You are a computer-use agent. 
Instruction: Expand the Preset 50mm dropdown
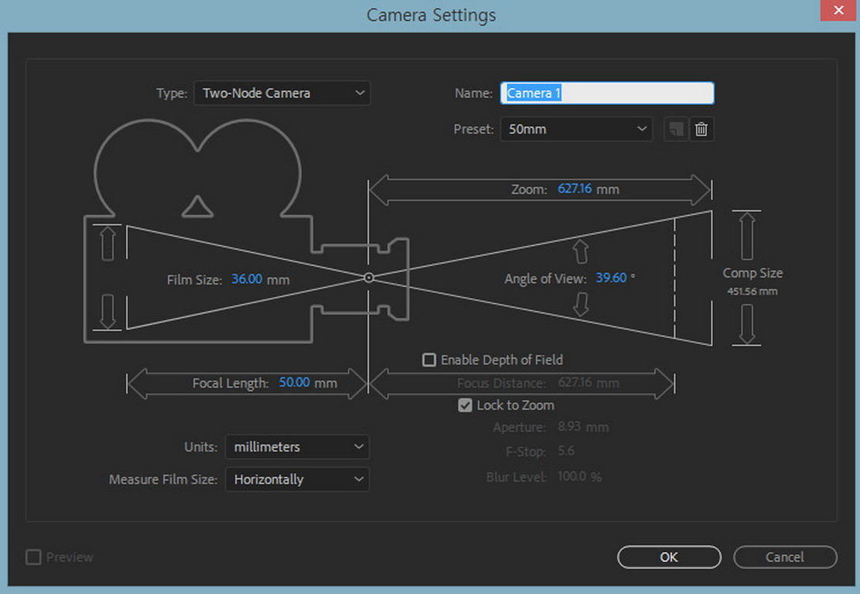[x=577, y=129]
